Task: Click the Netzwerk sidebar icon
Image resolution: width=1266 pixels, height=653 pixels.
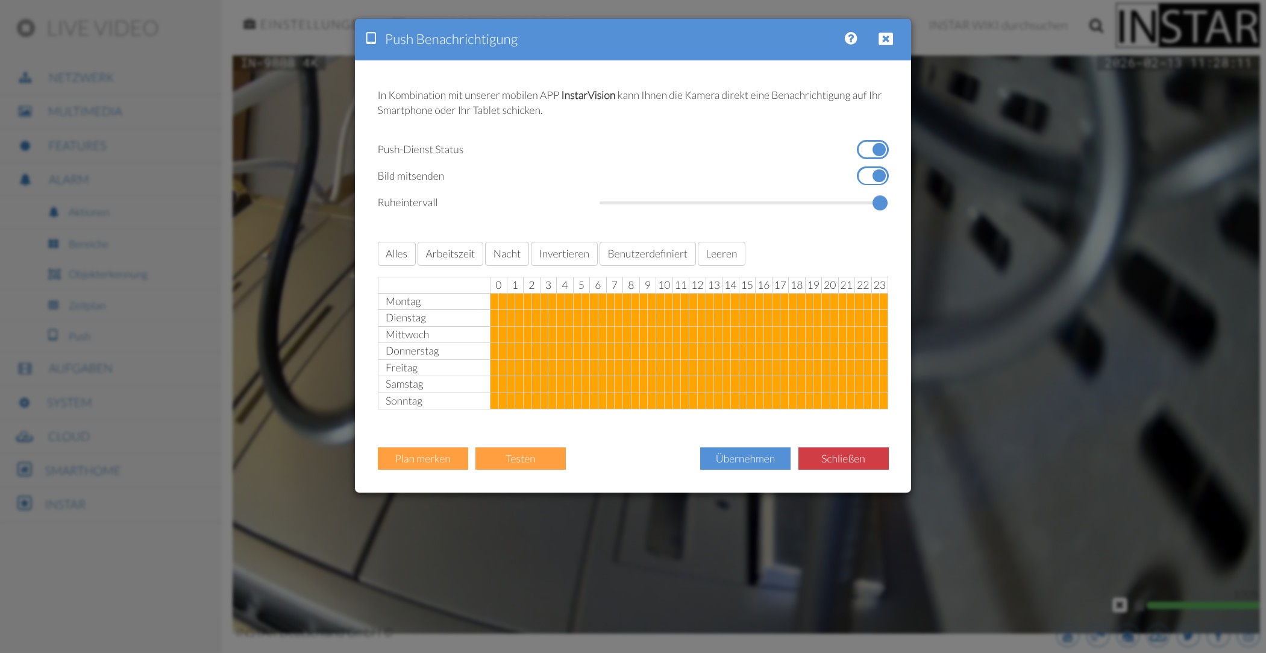Action: pyautogui.click(x=25, y=78)
